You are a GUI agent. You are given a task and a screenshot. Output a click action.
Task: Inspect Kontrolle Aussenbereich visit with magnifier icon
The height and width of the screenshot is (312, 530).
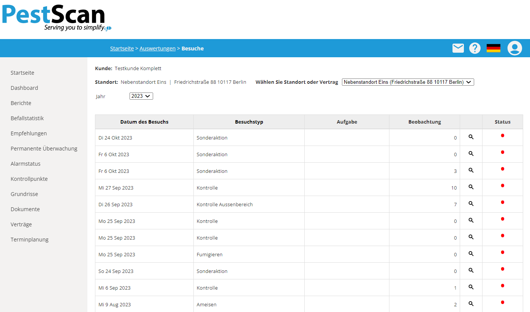click(471, 204)
